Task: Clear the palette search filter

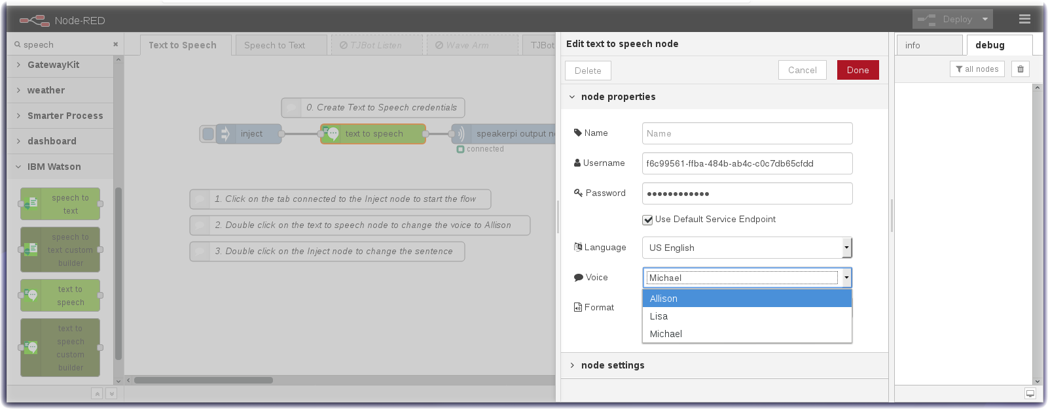Action: tap(115, 44)
